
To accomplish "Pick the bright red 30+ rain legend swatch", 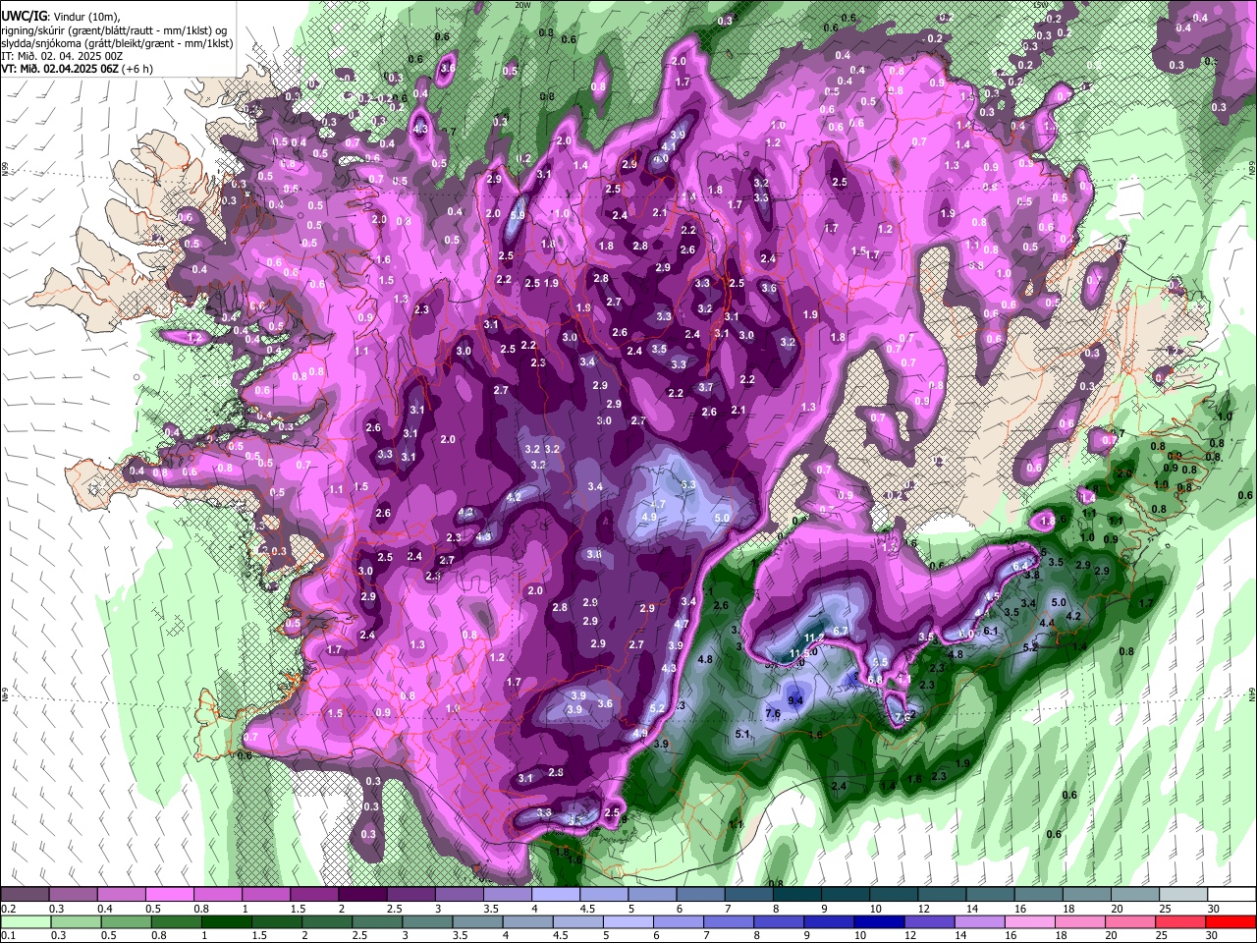I will coord(1230,922).
